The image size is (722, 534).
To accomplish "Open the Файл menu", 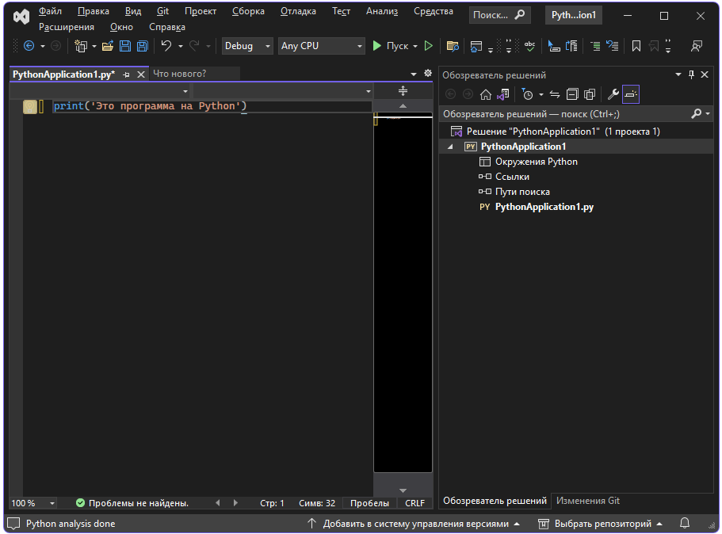I will click(x=50, y=11).
